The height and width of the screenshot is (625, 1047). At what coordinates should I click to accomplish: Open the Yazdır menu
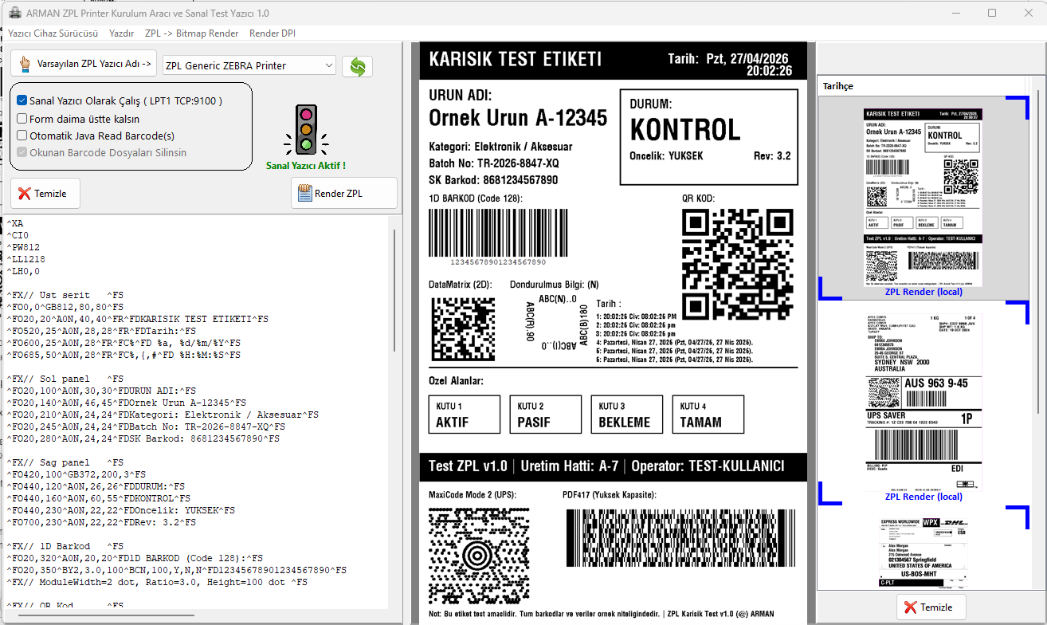(121, 33)
